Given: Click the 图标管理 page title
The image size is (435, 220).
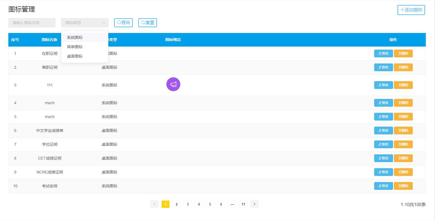Looking at the screenshot, I should click(22, 9).
